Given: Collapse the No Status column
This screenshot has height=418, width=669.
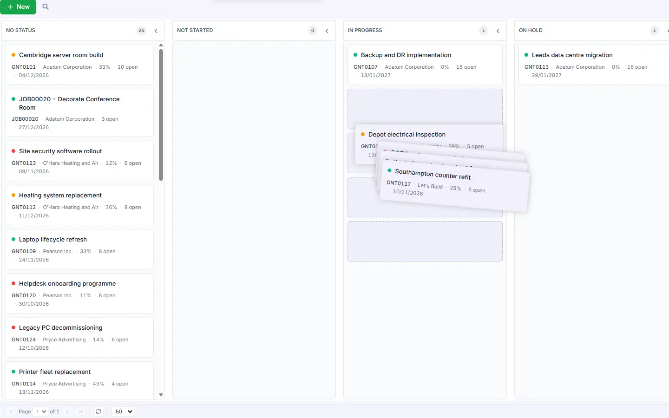Looking at the screenshot, I should point(156,31).
